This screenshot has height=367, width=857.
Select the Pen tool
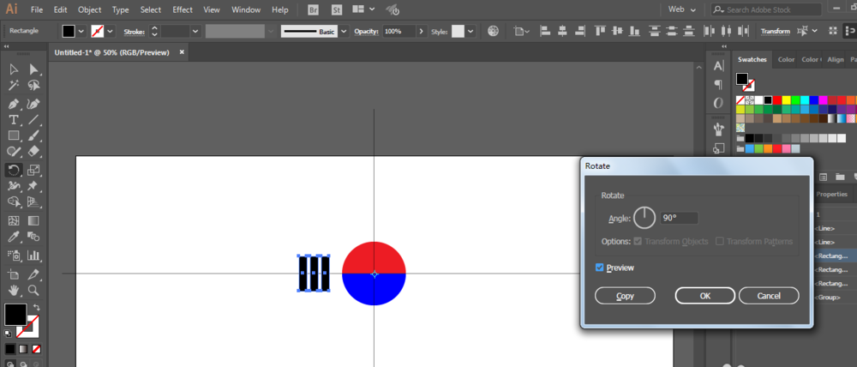click(14, 104)
